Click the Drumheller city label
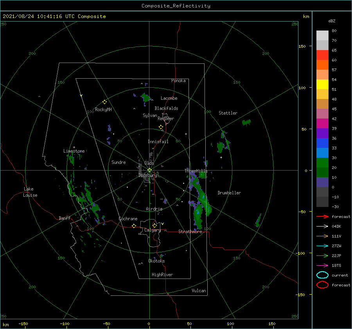This screenshot has height=329, width=352. 229,193
